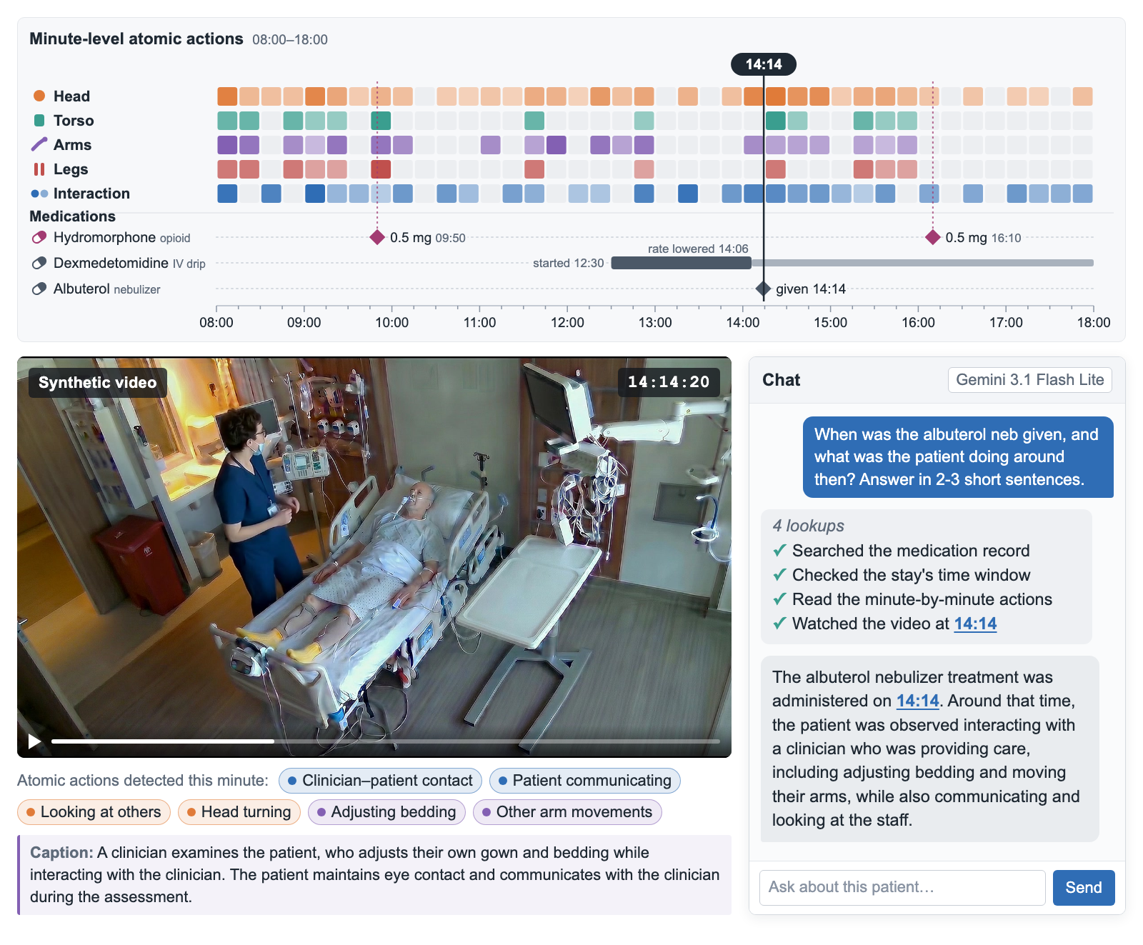The height and width of the screenshot is (945, 1143).
Task: Click the lighter lowered-rate drip bar segment
Action: point(923,263)
